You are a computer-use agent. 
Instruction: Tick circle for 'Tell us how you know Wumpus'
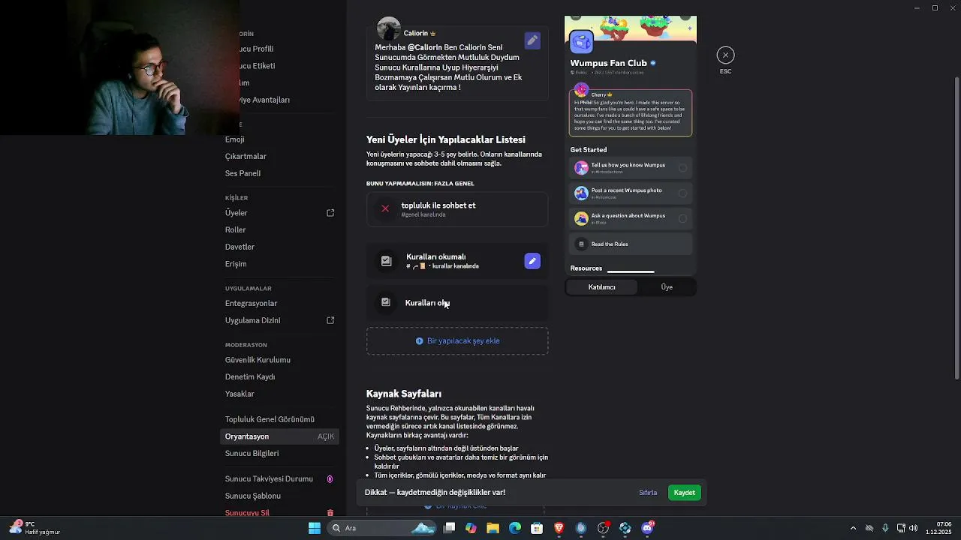point(682,168)
